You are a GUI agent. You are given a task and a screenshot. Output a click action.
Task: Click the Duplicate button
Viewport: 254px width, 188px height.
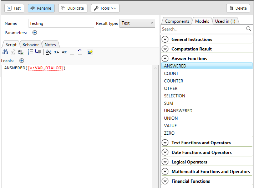pos(73,8)
